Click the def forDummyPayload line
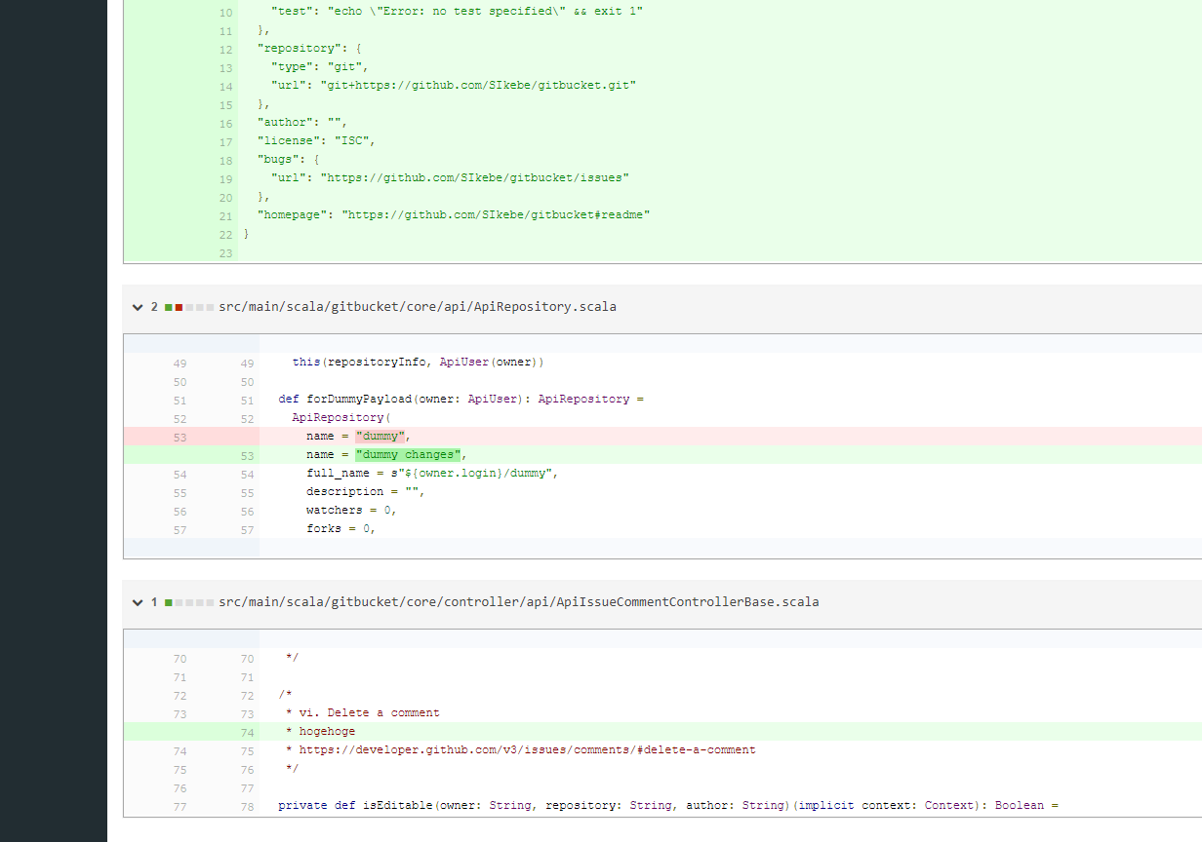 point(461,400)
